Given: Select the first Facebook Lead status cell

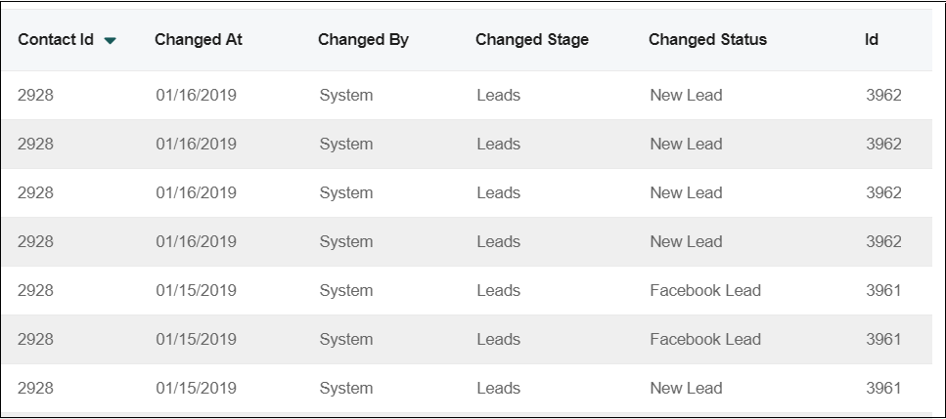Looking at the screenshot, I should 705,290.
